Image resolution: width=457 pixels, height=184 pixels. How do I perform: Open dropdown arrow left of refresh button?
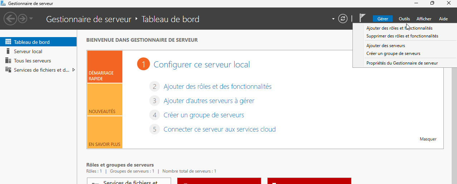point(333,19)
